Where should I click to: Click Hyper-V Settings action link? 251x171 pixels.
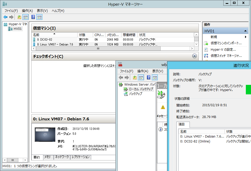point(223,50)
